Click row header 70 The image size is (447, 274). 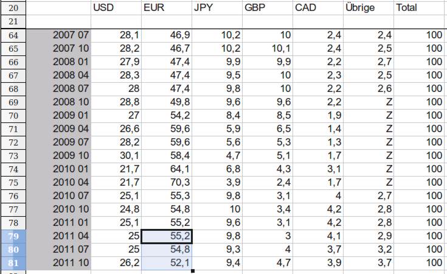[x=14, y=116]
